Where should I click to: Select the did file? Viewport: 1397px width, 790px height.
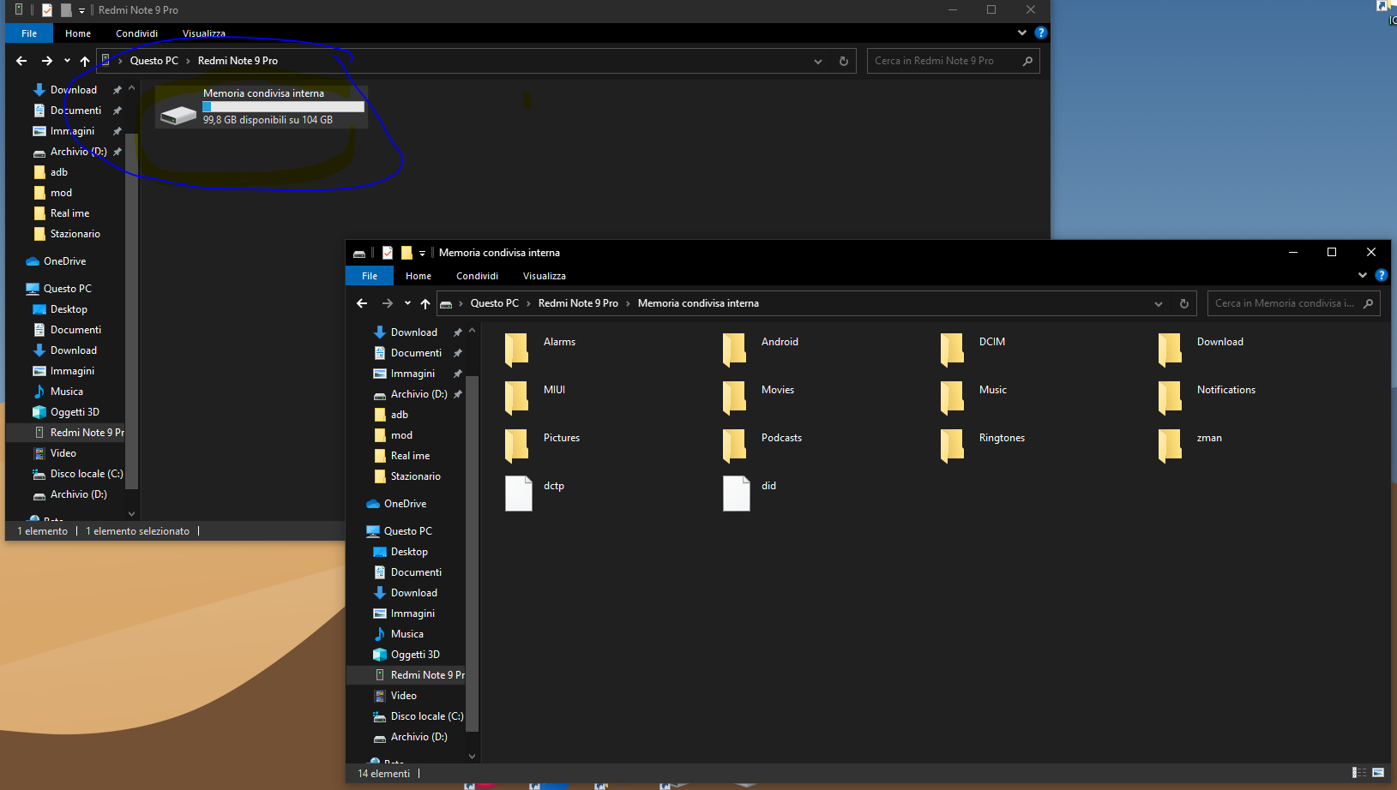pyautogui.click(x=750, y=493)
